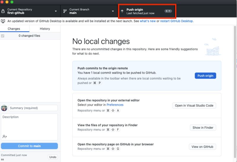Click the "No local changes" heading
The width and height of the screenshot is (237, 162).
[101, 41]
